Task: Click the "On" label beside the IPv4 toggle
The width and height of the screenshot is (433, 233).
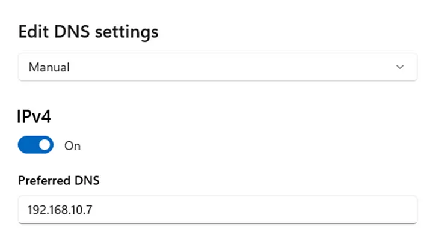Action: [x=72, y=145]
